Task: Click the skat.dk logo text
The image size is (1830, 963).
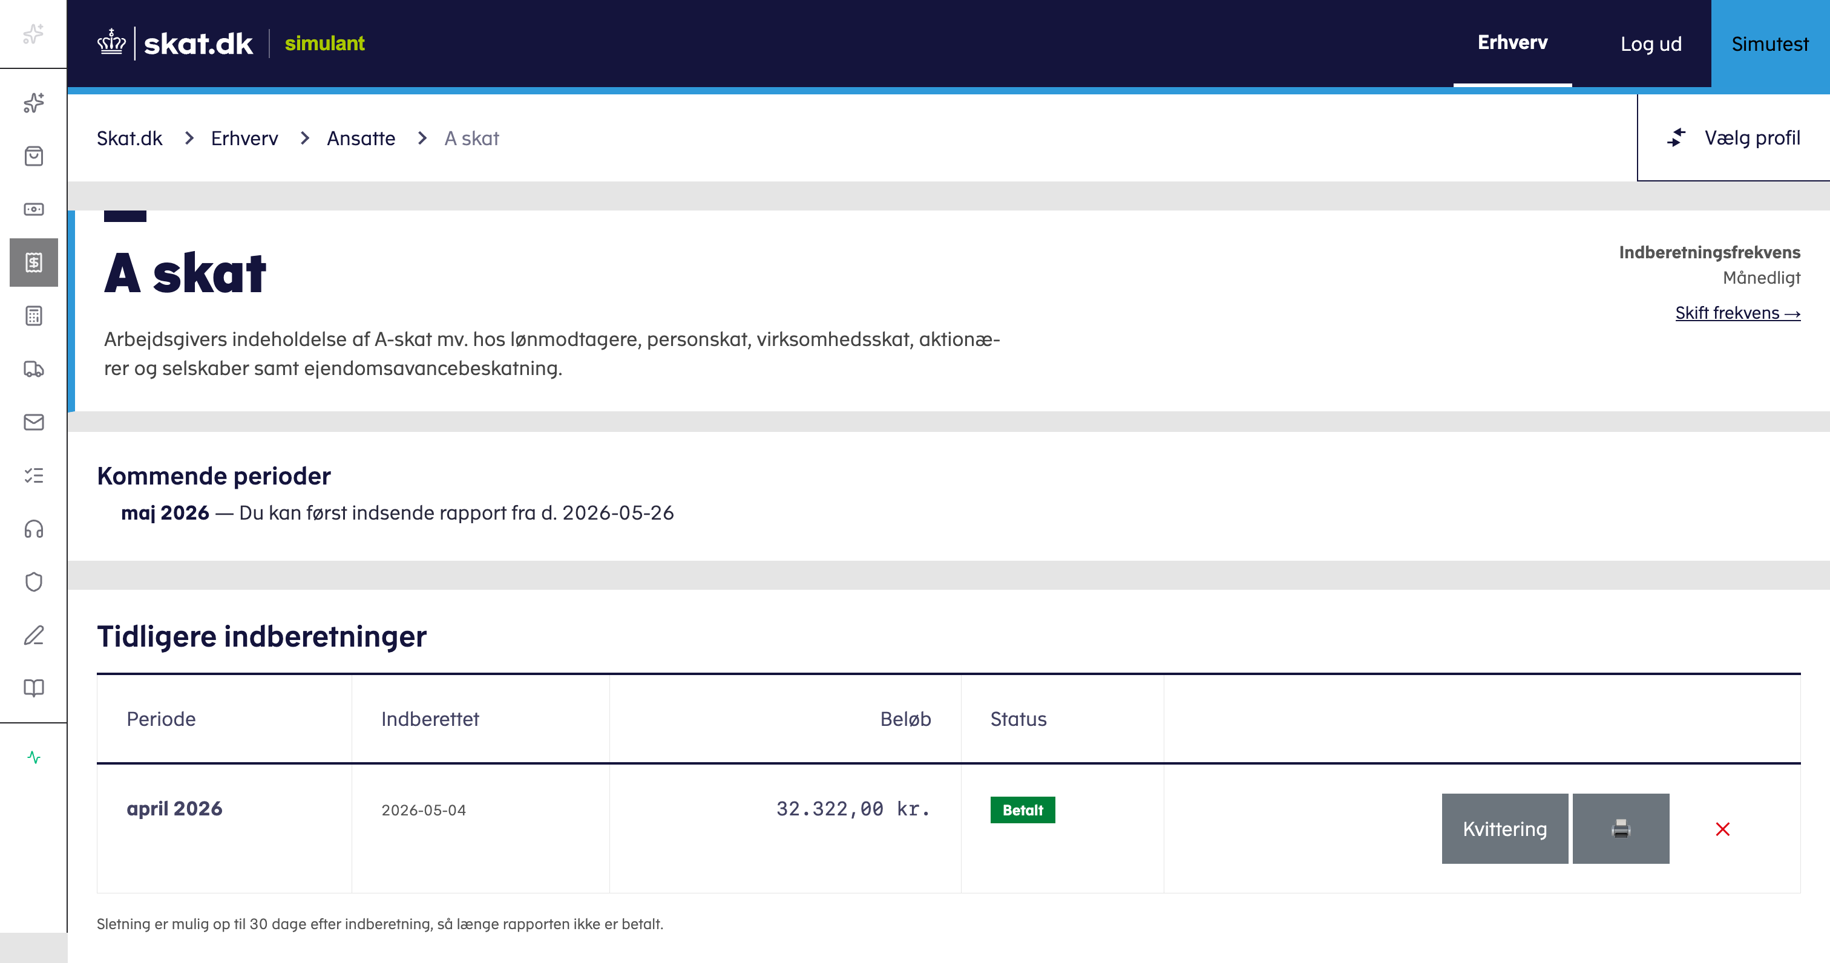Action: (198, 44)
